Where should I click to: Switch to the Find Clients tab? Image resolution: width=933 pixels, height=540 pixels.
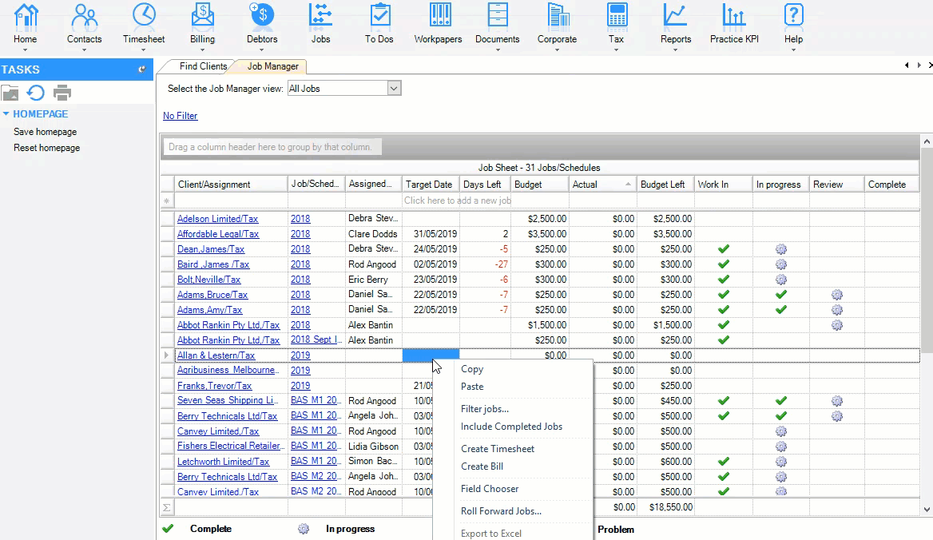click(x=203, y=66)
